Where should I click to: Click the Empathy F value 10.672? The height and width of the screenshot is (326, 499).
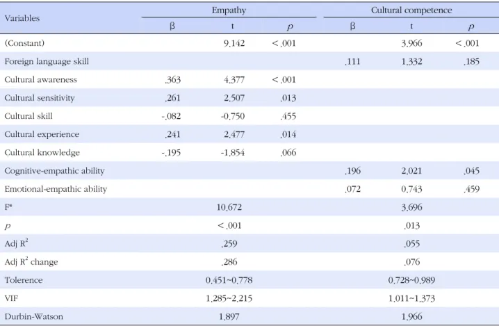coord(229,208)
